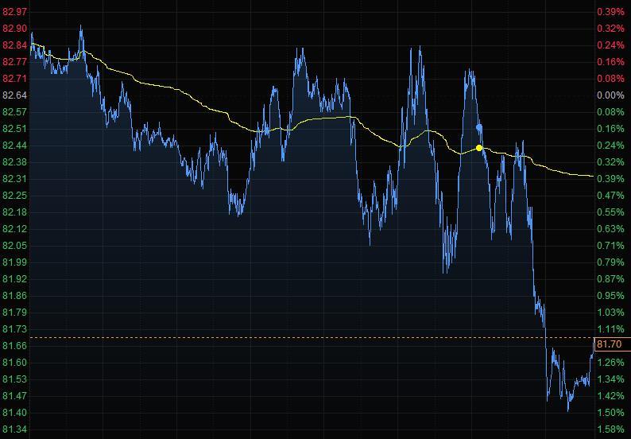Select the 82.64 baseline price label
This screenshot has height=439, width=631.
(15, 95)
